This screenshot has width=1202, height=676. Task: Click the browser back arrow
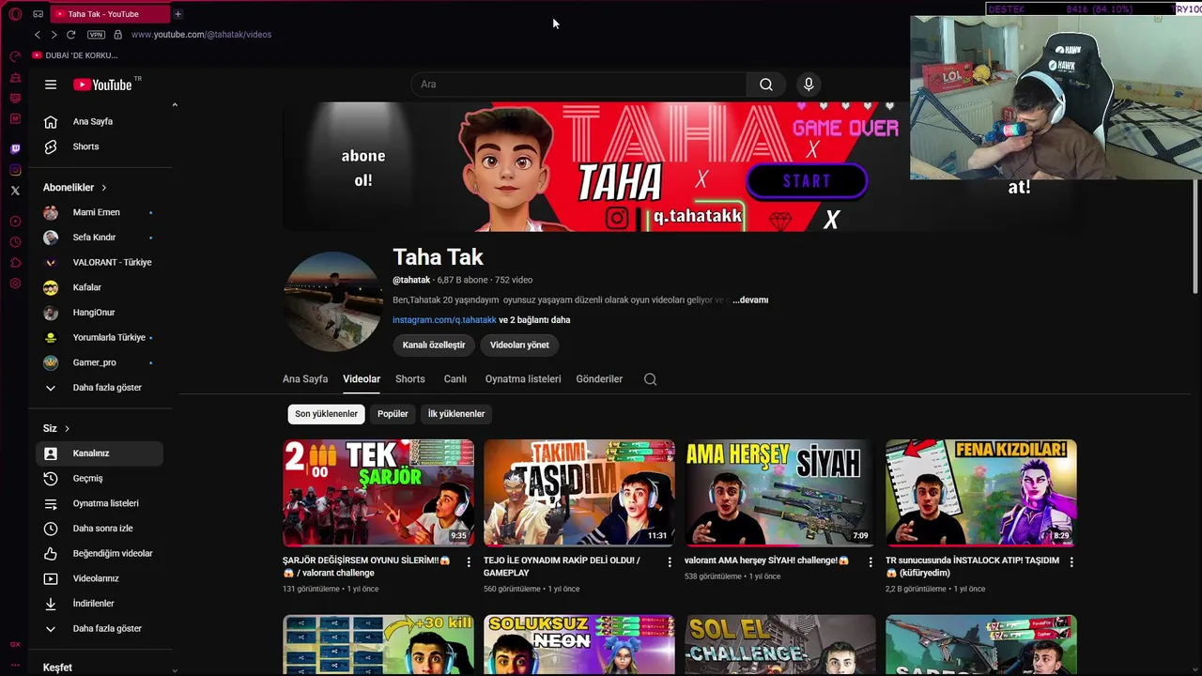point(38,35)
